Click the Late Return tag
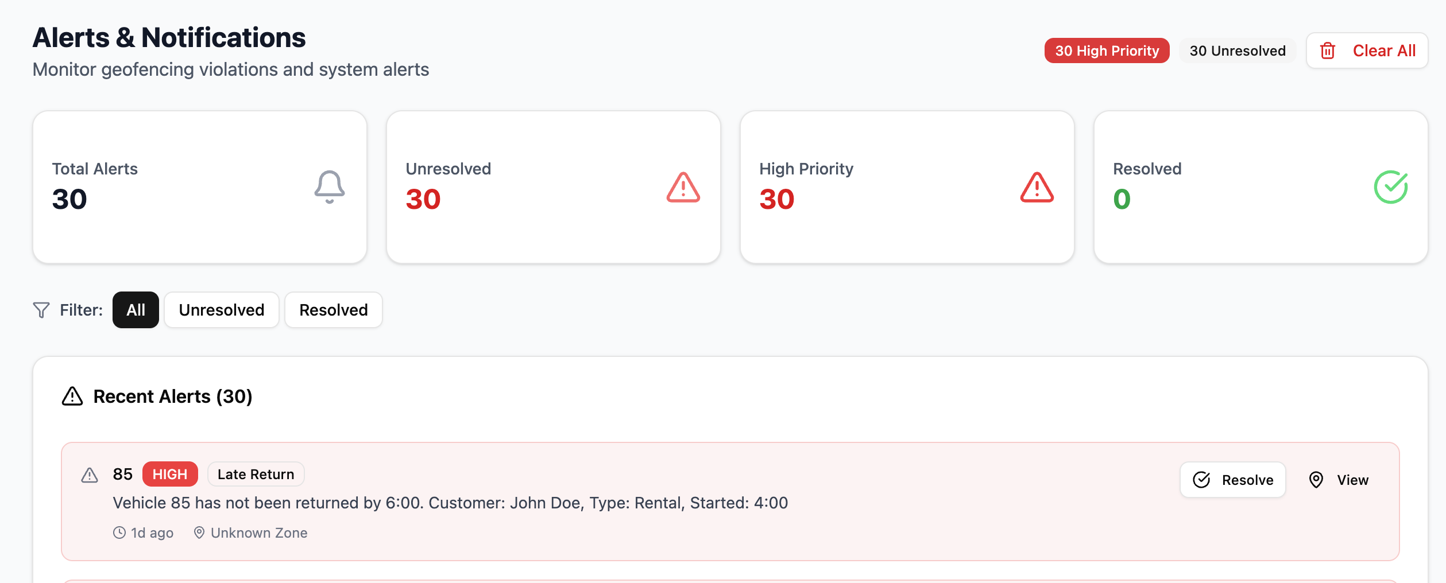Screen dimensions: 1446x583 tap(256, 475)
